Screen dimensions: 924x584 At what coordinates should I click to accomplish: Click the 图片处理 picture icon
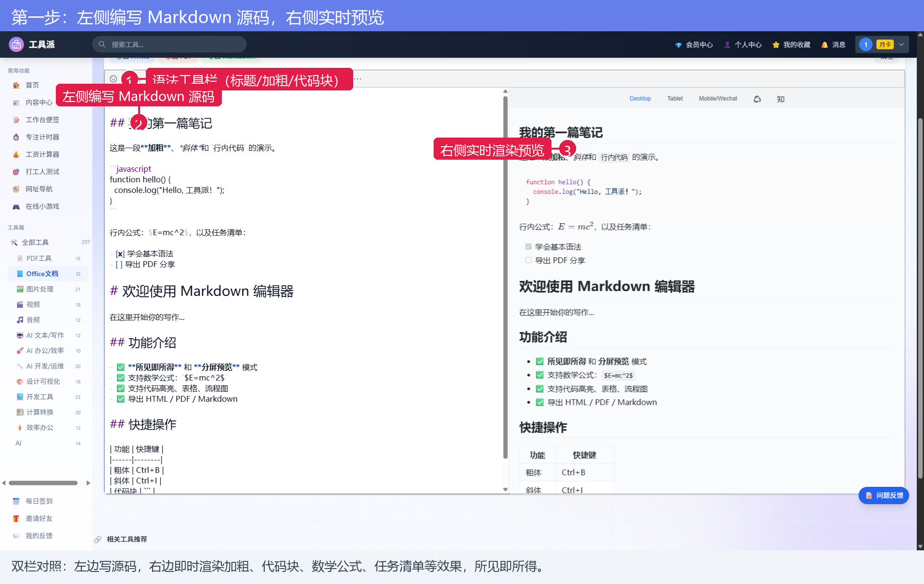(20, 289)
